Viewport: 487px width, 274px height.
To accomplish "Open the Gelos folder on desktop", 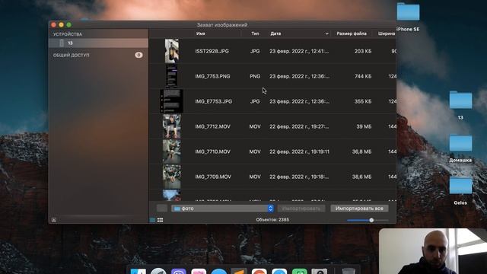I will pos(460,186).
